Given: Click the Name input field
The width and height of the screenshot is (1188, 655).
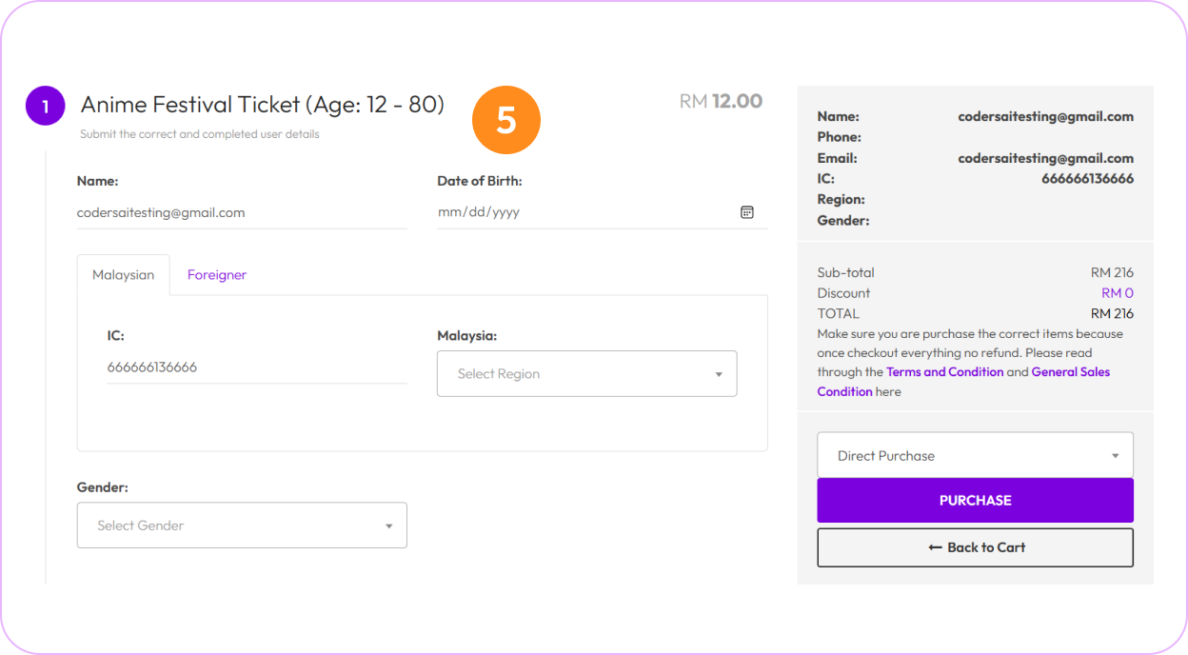Looking at the screenshot, I should (241, 213).
